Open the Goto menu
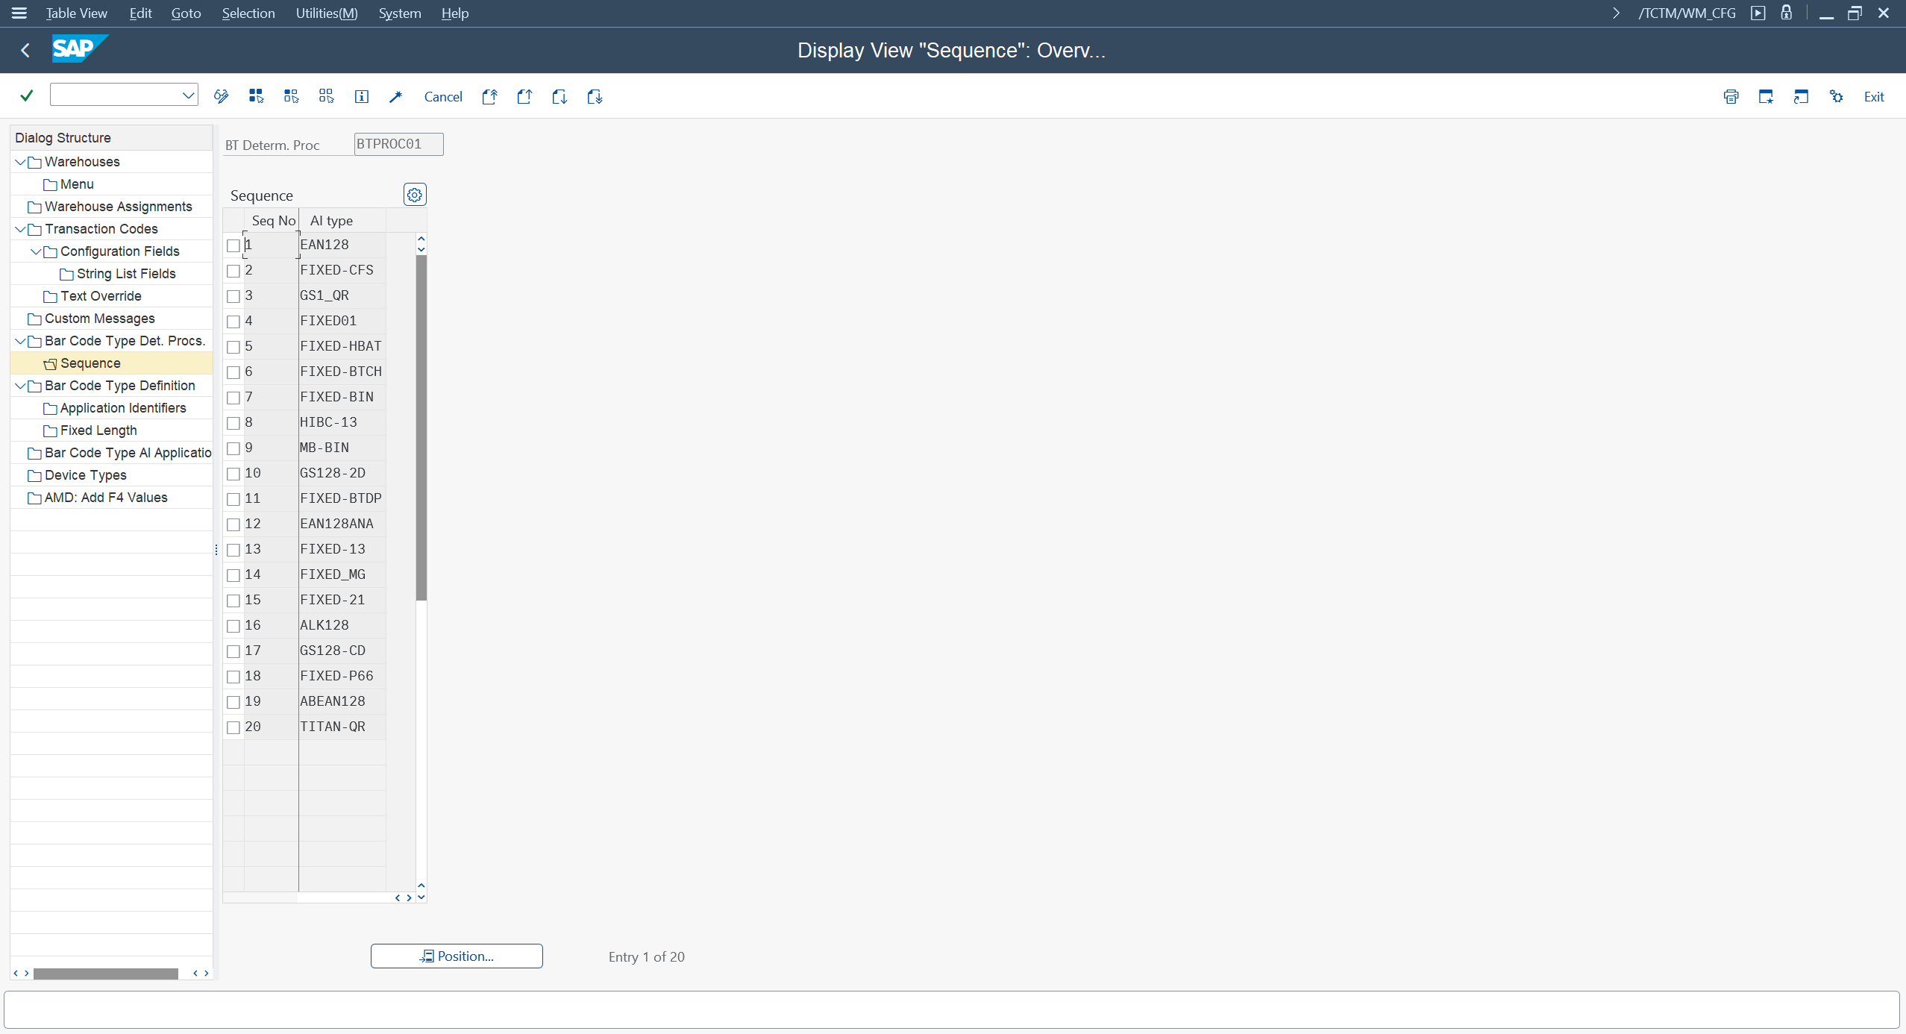 pos(186,13)
